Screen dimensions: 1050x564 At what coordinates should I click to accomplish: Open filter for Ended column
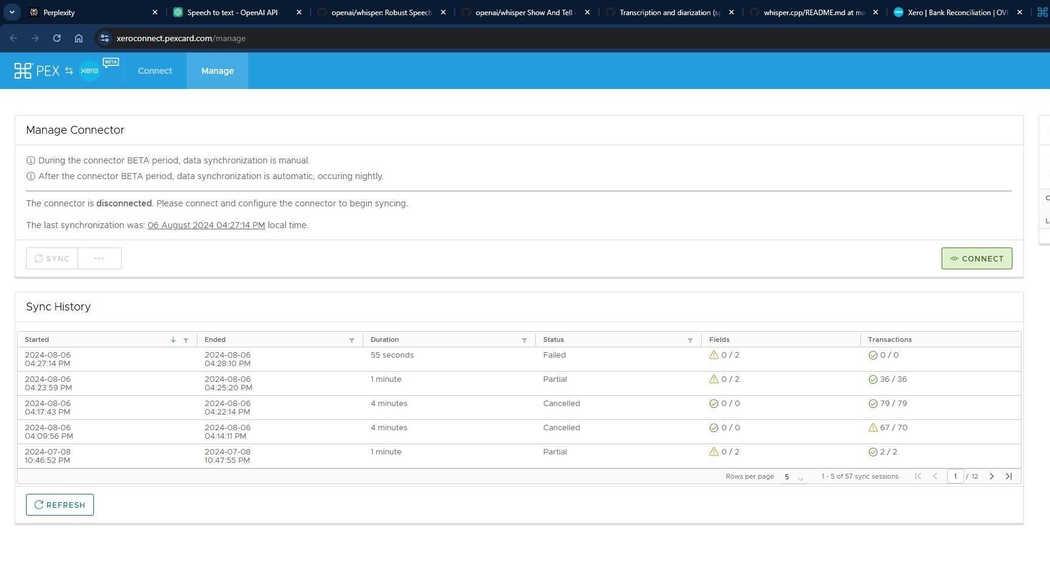click(x=352, y=340)
